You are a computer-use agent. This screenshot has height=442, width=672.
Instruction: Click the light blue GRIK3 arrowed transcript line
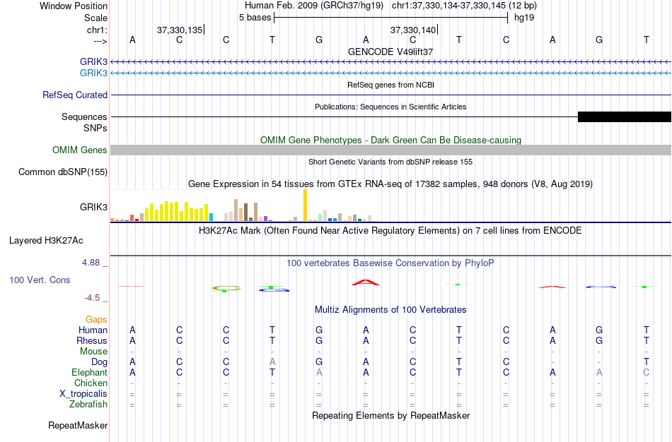pos(391,73)
